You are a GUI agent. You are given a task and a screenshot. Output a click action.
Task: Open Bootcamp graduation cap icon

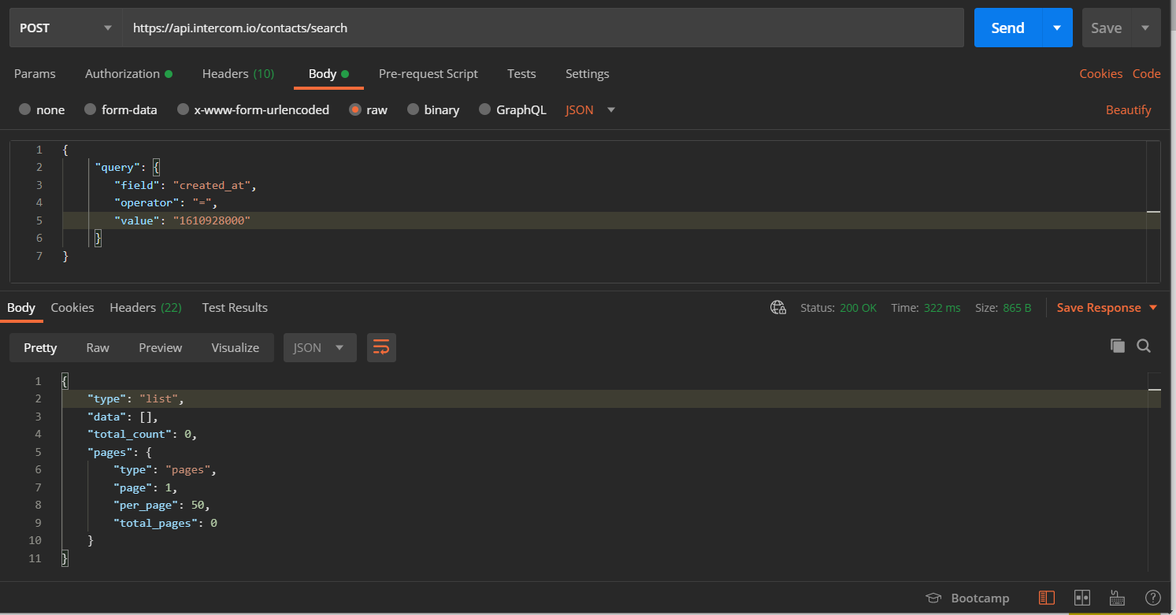coord(933,598)
